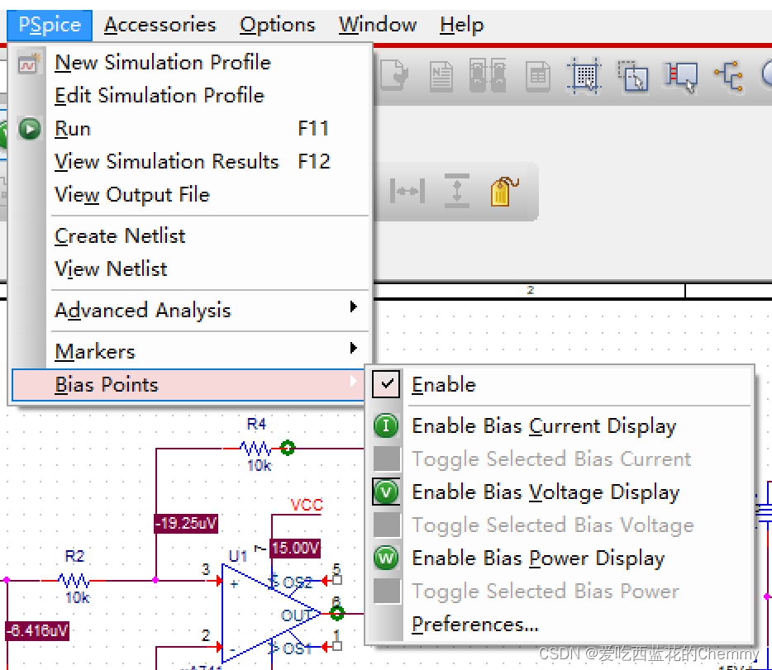Toggle Enable Bias Voltage Display
The image size is (772, 670).
[x=545, y=492]
